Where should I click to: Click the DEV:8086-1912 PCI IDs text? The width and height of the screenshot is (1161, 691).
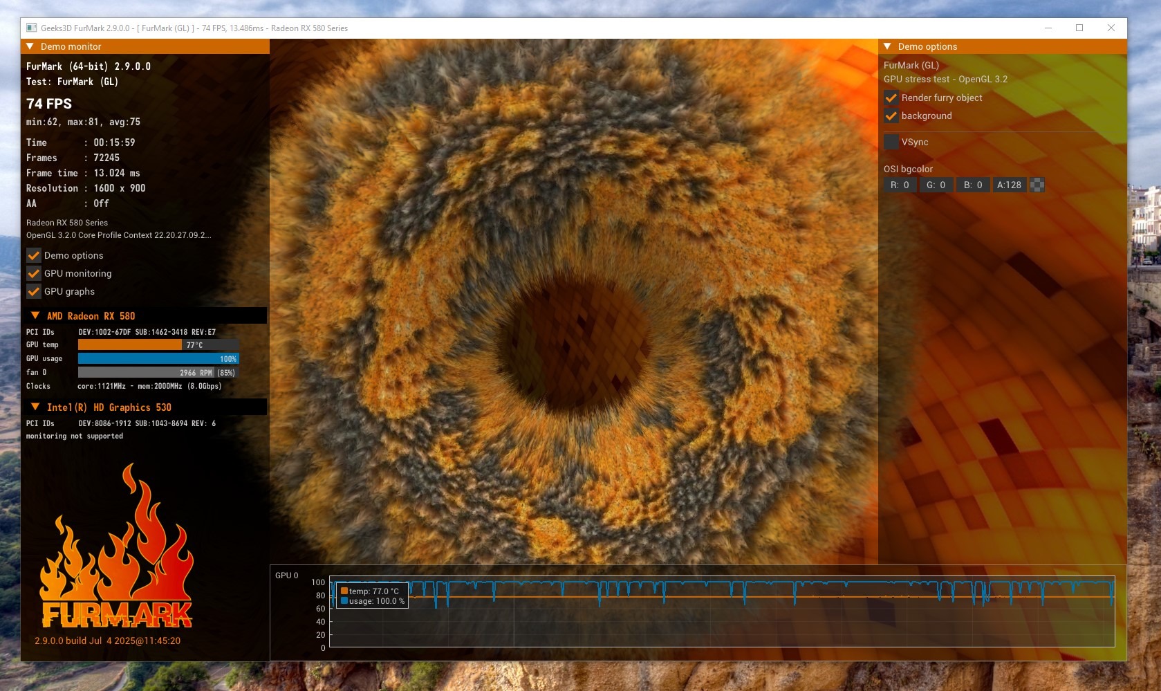(x=147, y=423)
